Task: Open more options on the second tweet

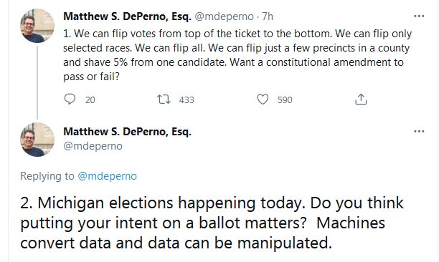Action: (x=419, y=131)
